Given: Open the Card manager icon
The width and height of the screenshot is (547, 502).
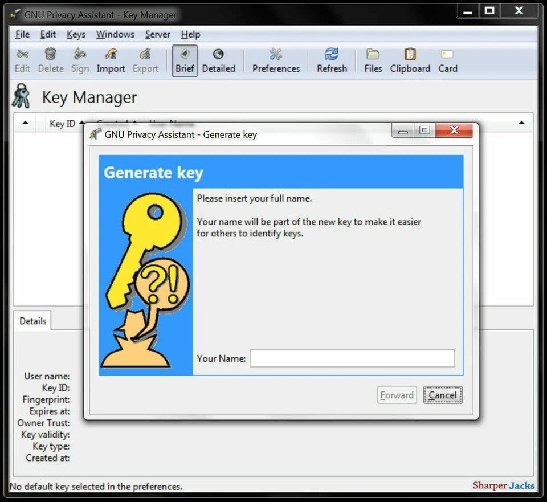Looking at the screenshot, I should [x=447, y=60].
